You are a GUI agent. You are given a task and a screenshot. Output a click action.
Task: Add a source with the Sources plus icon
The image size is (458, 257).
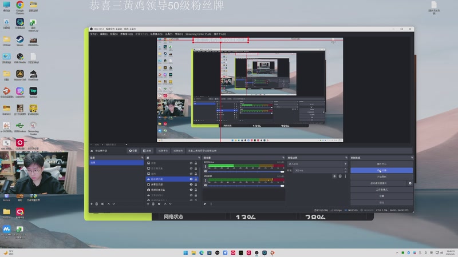coord(148,204)
